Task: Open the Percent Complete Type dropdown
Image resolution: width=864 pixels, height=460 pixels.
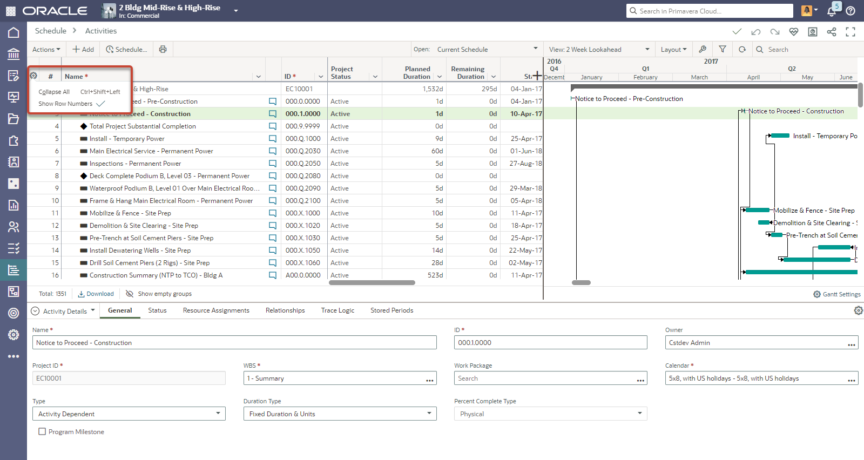Action: pos(551,414)
